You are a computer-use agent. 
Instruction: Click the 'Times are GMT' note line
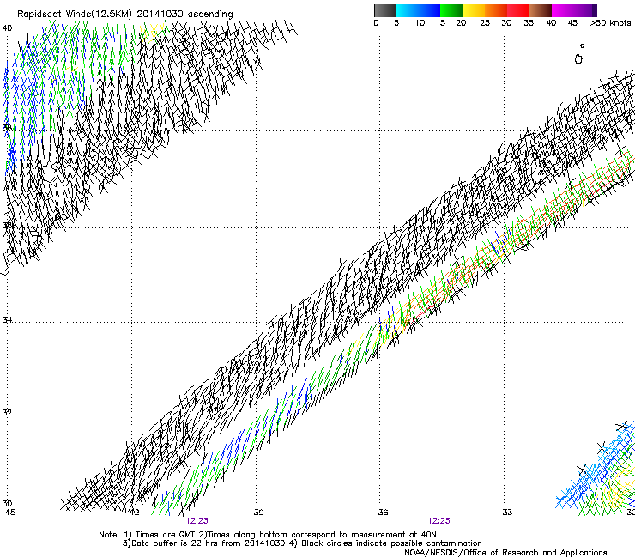tap(268, 535)
